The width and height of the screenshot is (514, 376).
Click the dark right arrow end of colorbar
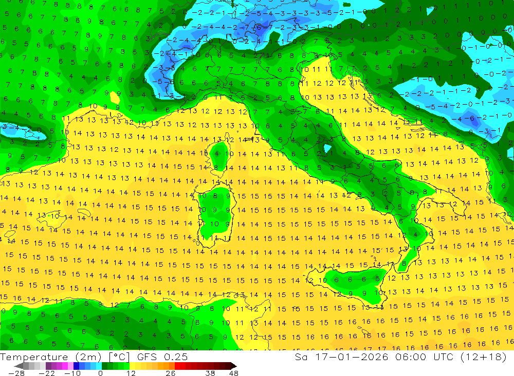(234, 366)
